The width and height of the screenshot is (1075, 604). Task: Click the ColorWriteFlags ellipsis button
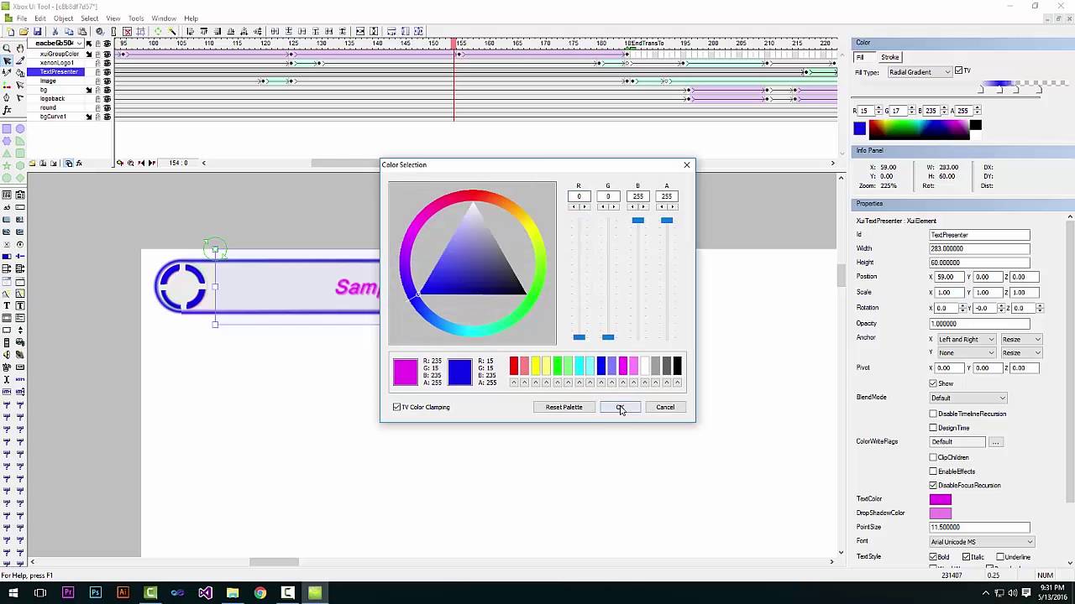(995, 442)
